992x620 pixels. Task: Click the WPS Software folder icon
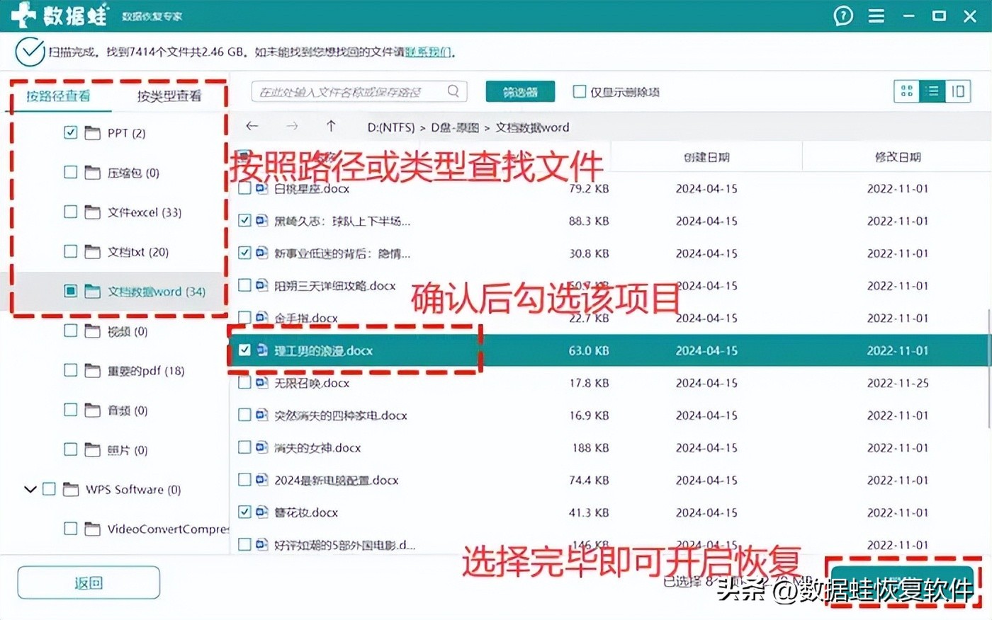(71, 489)
